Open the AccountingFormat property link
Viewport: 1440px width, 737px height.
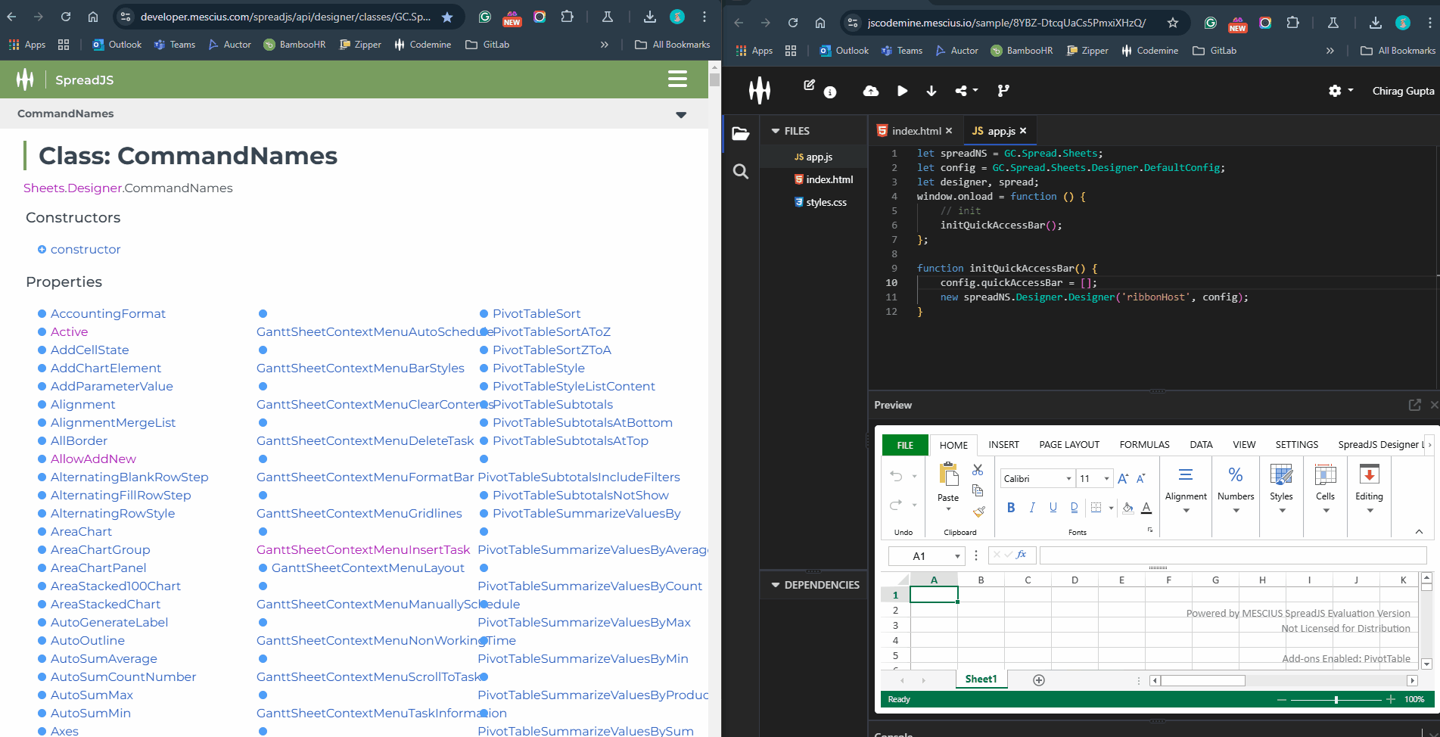tap(108, 313)
